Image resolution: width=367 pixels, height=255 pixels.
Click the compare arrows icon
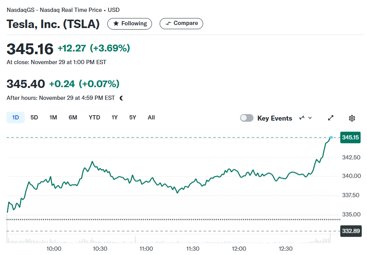(x=168, y=23)
